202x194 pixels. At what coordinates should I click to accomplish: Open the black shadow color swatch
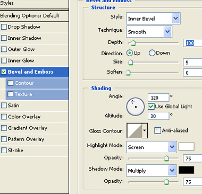point(186,170)
